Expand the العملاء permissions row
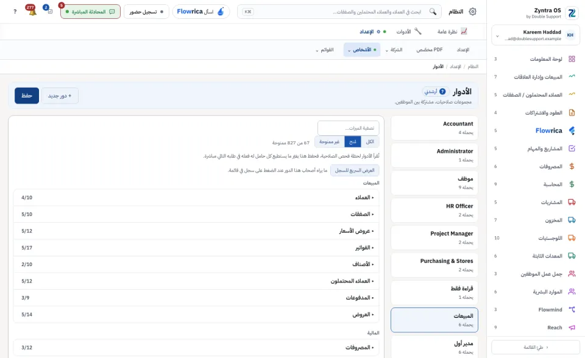This screenshot has height=358, width=585. click(196, 197)
